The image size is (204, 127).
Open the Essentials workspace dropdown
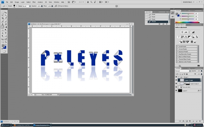pos(188,2)
